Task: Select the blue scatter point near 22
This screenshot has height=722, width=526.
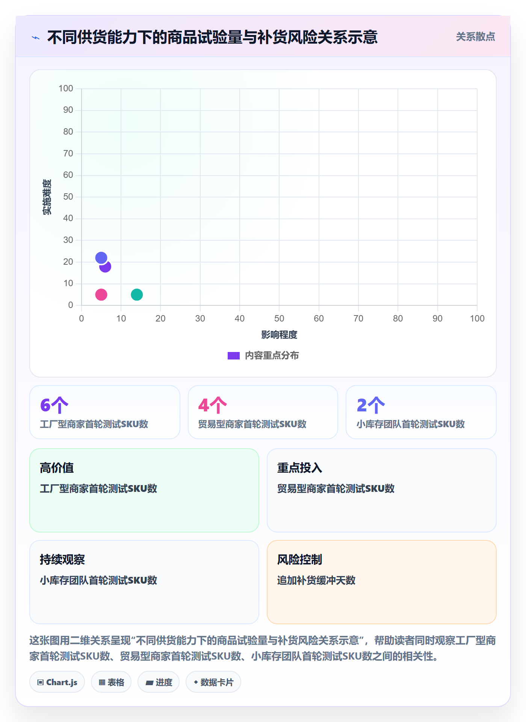Action: pos(101,258)
